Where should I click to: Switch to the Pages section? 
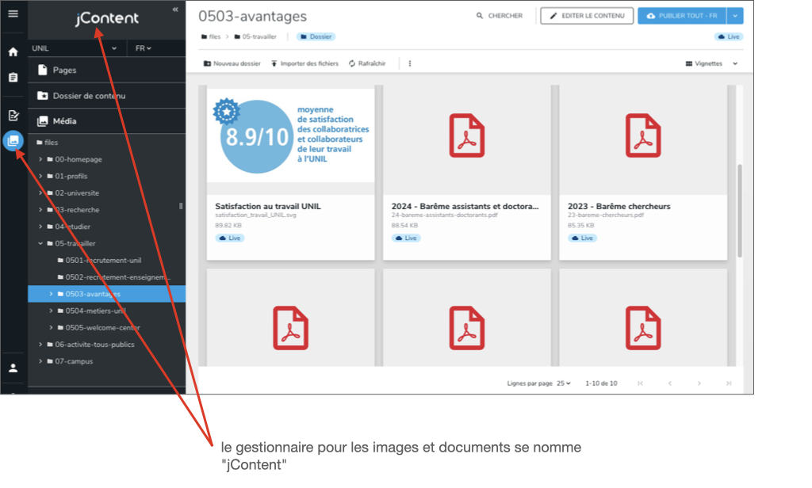64,70
